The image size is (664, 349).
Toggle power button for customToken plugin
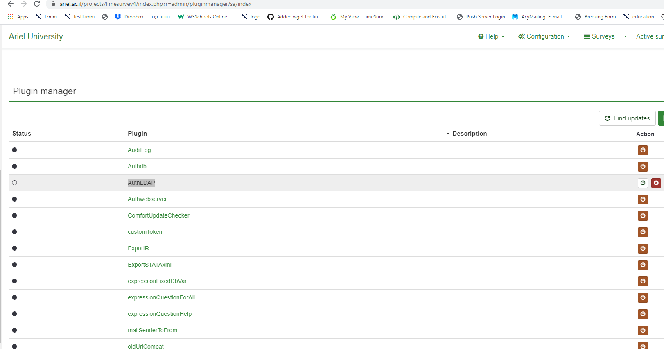643,232
